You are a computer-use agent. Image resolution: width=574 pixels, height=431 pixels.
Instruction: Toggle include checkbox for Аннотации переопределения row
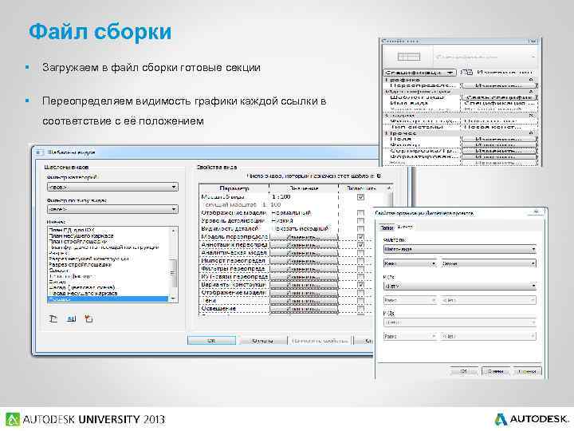(360, 245)
